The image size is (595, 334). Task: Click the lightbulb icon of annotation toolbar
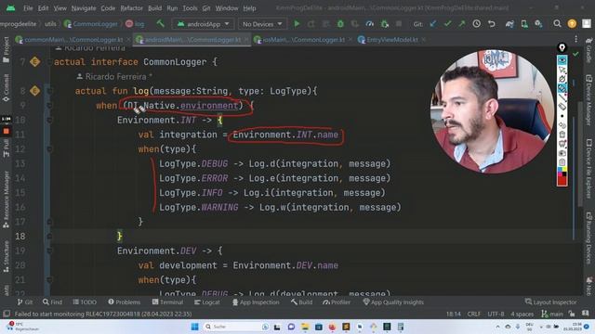pos(562,47)
